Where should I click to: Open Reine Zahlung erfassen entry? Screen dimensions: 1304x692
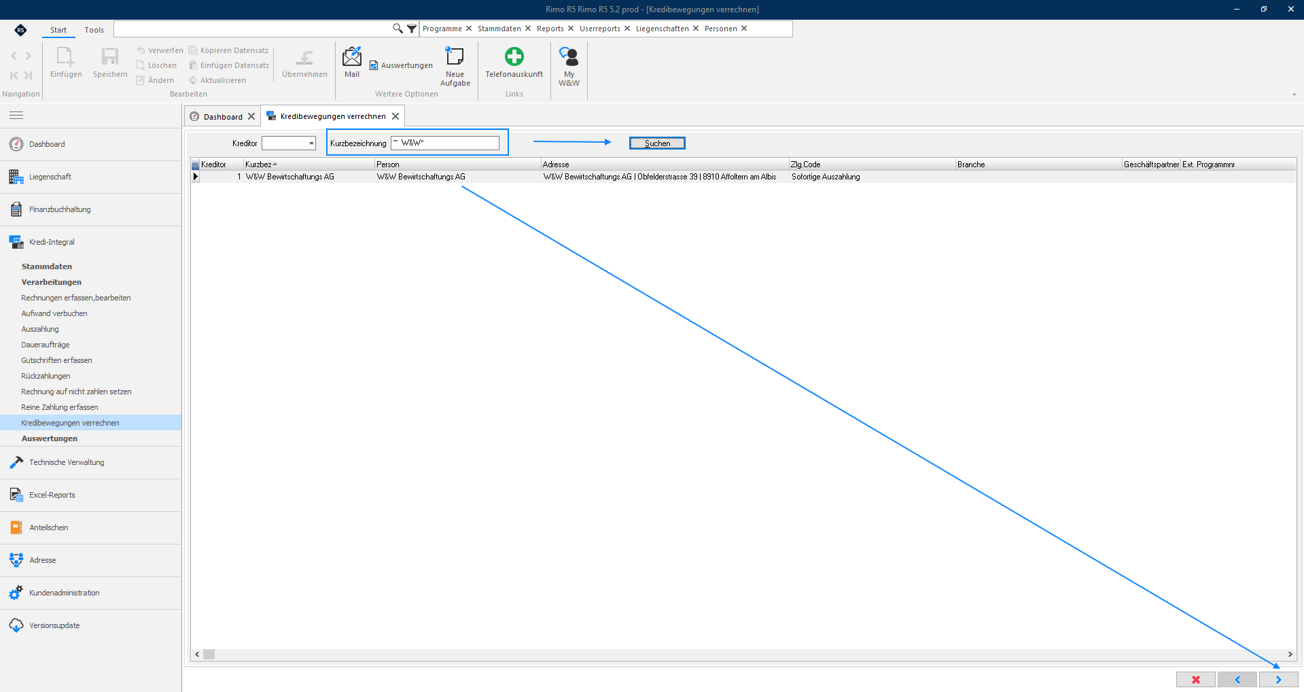point(59,407)
